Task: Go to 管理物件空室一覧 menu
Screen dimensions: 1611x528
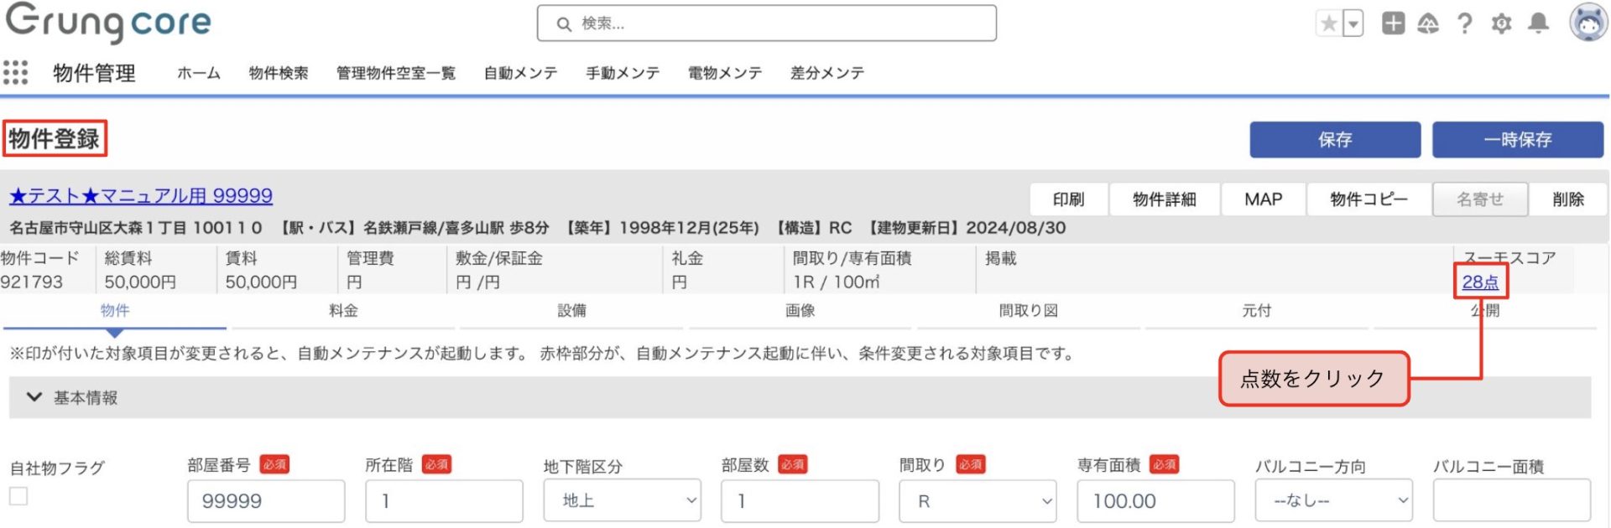Action: 395,73
